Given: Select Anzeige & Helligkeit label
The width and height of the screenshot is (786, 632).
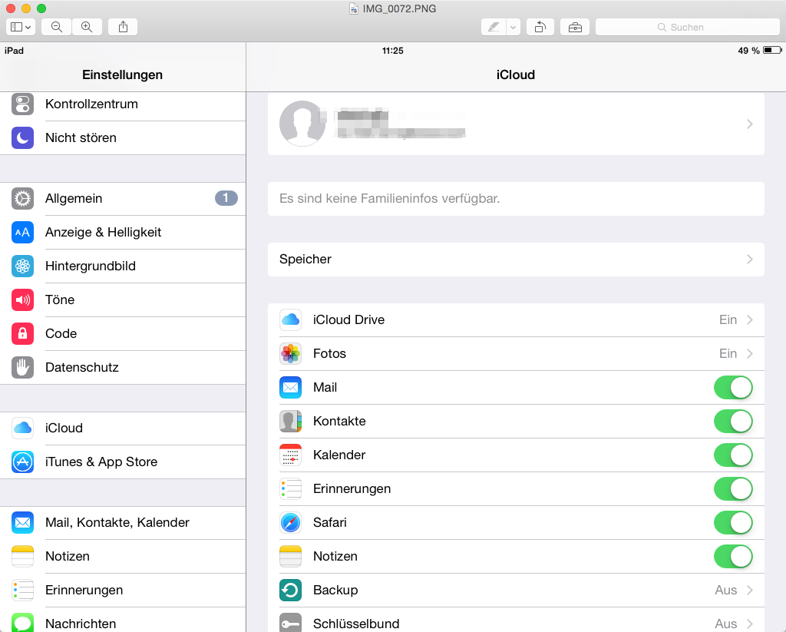Looking at the screenshot, I should [104, 232].
